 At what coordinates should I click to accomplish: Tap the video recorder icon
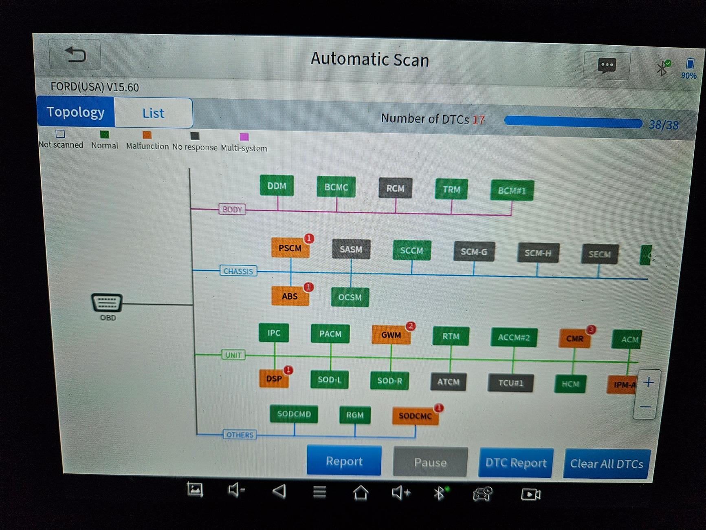pyautogui.click(x=530, y=495)
